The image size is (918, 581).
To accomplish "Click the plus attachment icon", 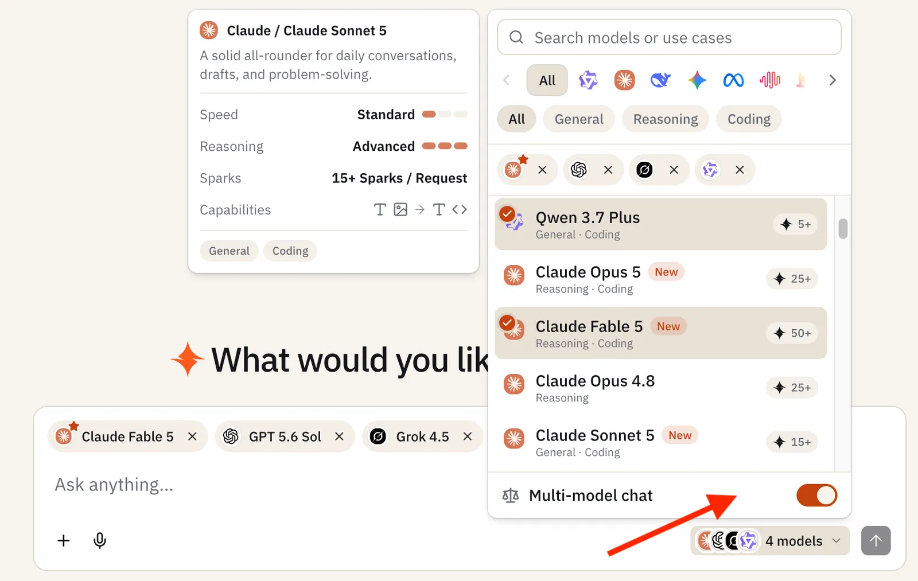I will (64, 540).
